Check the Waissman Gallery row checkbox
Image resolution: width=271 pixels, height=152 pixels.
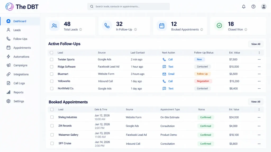point(52,135)
